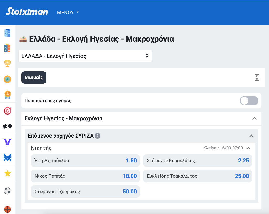The image size is (269, 214).
Task: Click the info icon beside Επόμενος αρχηγός ΣΥΡΙΖΑ
Action: [x=98, y=136]
